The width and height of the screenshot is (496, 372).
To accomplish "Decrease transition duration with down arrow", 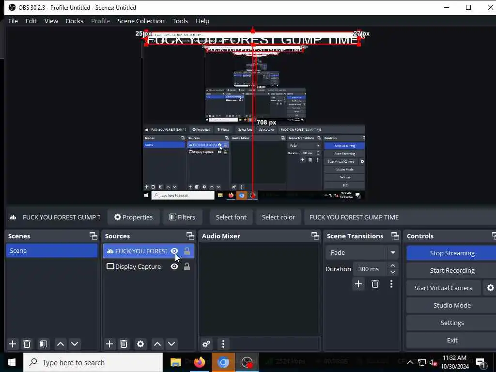I will (392, 272).
